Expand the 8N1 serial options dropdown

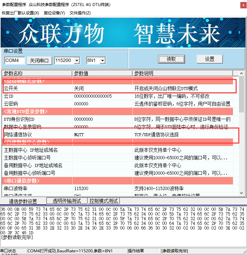[x=102, y=61]
